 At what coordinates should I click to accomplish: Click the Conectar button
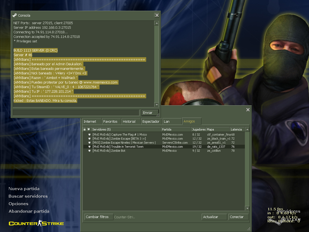(238, 217)
